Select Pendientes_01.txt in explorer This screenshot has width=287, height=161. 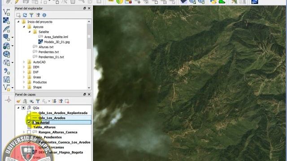pyautogui.click(x=51, y=57)
